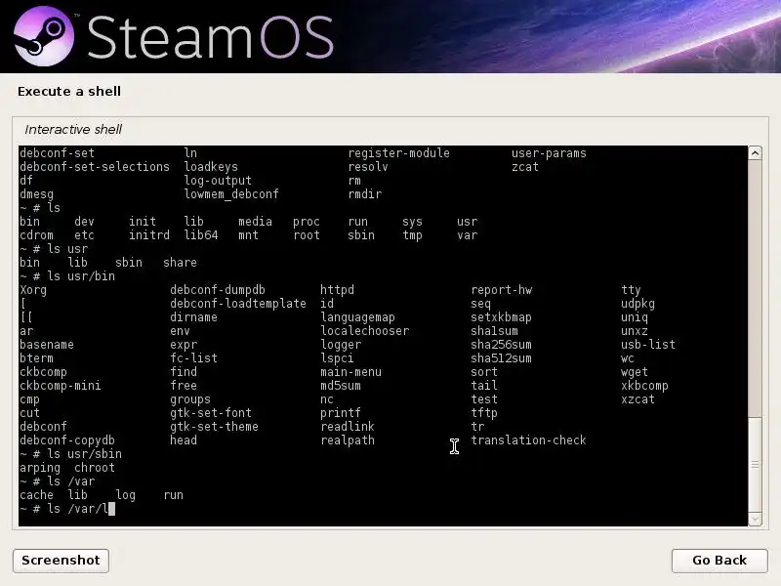This screenshot has height=586, width=781.
Task: Click the 'ls usr/sbin' command line
Action: (x=70, y=454)
